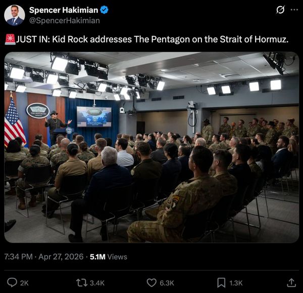Click the red siren emoji in the post
The width and height of the screenshot is (303, 293).
[10, 39]
